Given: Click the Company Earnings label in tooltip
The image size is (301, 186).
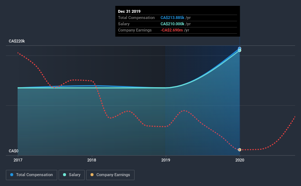Looking at the screenshot, I should tap(135, 30).
